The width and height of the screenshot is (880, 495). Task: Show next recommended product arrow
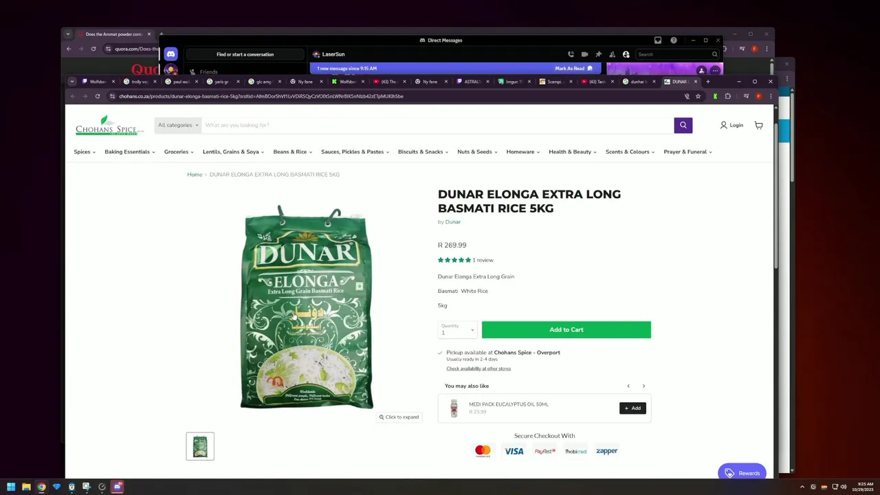click(643, 386)
